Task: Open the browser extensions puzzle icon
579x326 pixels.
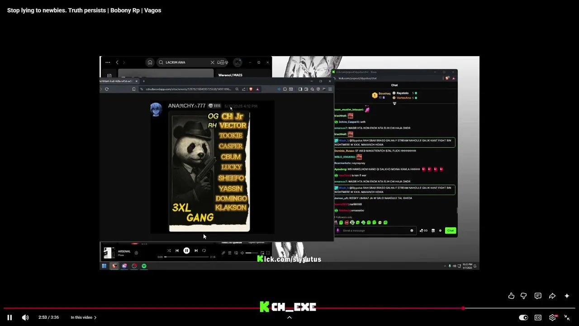Action: tap(285, 89)
